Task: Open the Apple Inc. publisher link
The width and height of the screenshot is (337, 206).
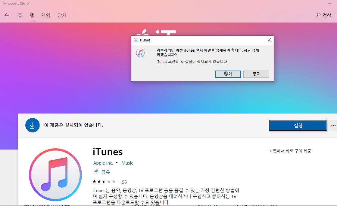Action: coord(103,163)
